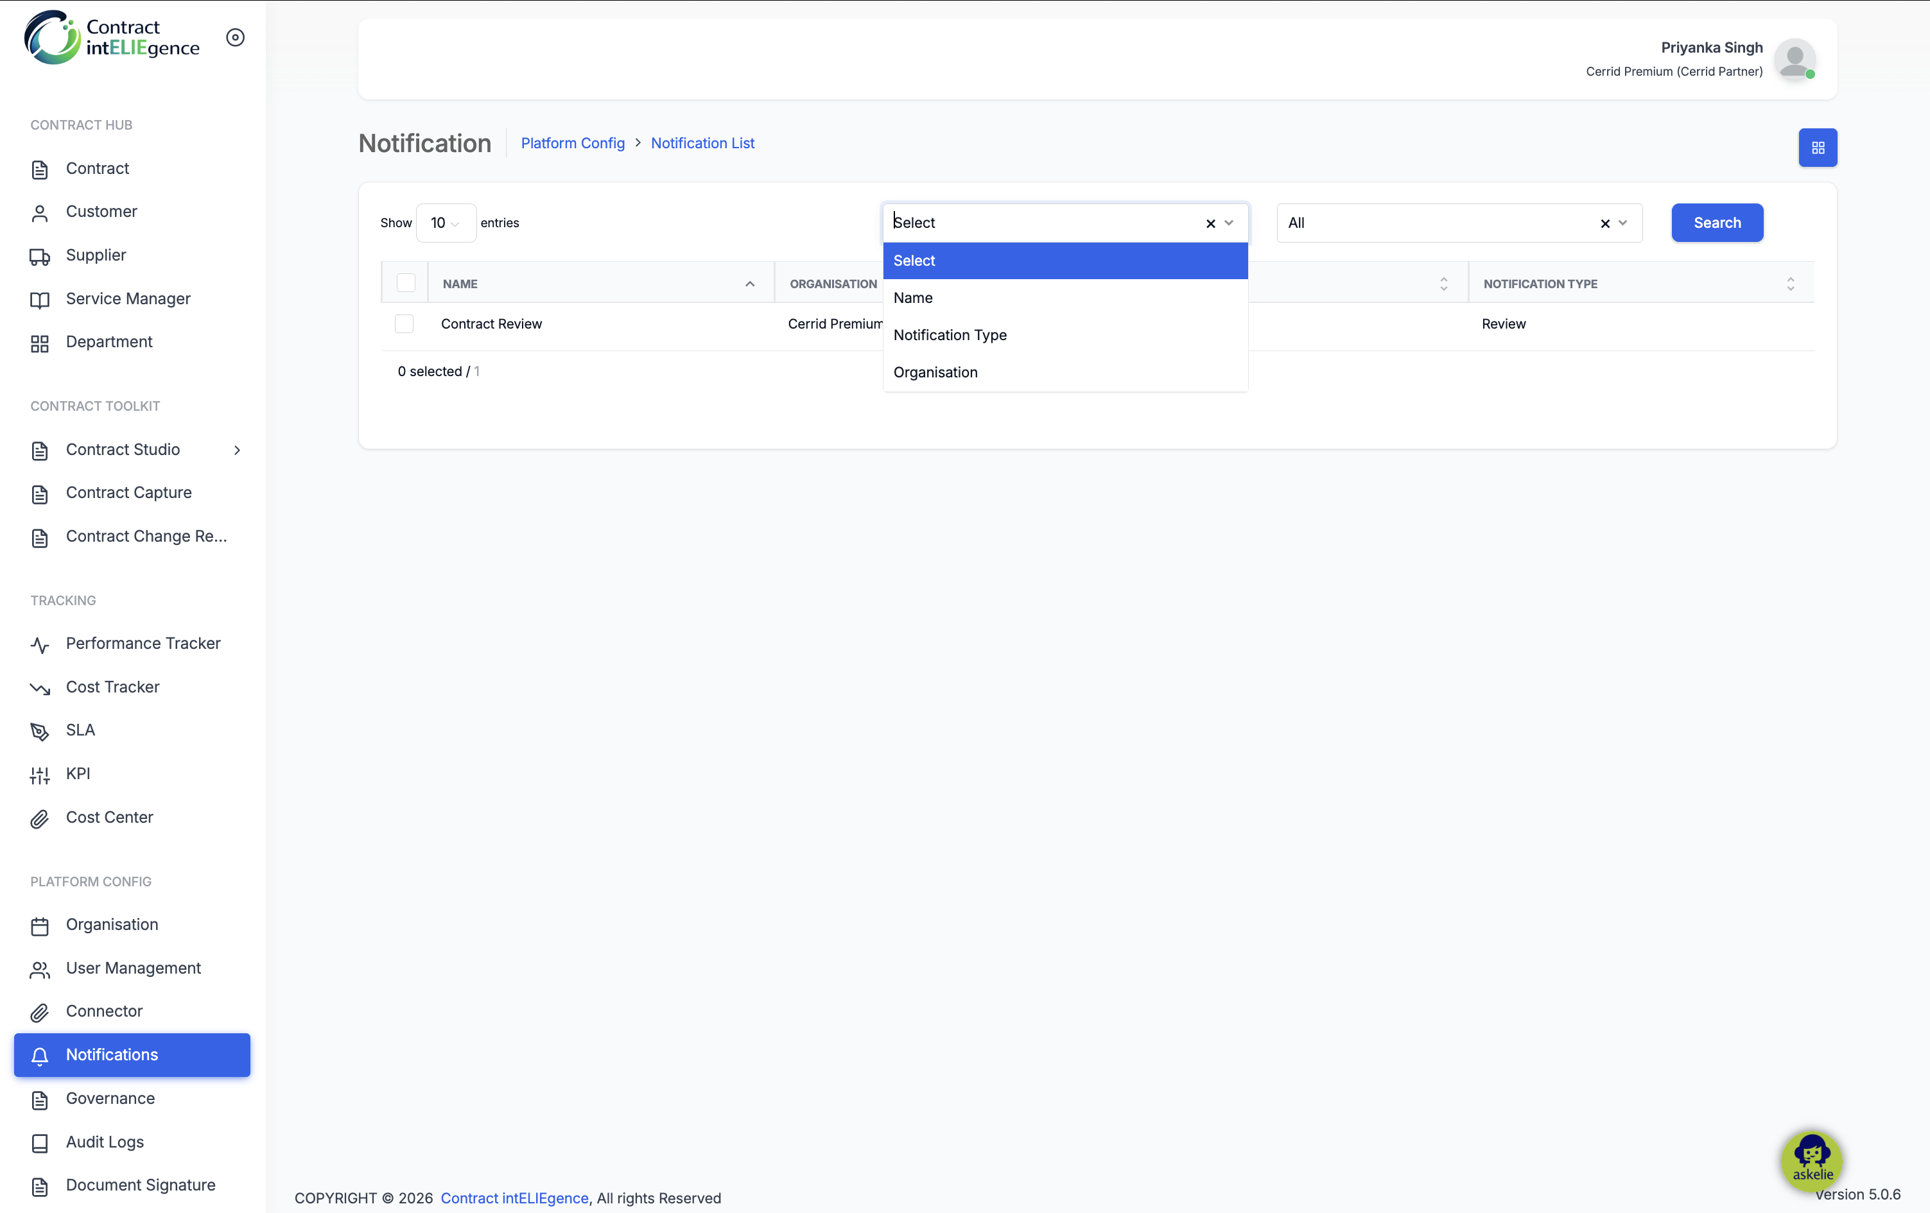Open the askelie chatbot assistant
The height and width of the screenshot is (1213, 1930).
[1811, 1160]
